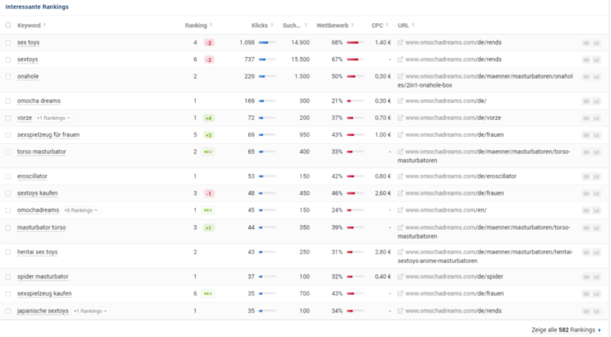The image size is (611, 337).
Task: Open keyword link torso masturbator
Action: click(x=41, y=152)
